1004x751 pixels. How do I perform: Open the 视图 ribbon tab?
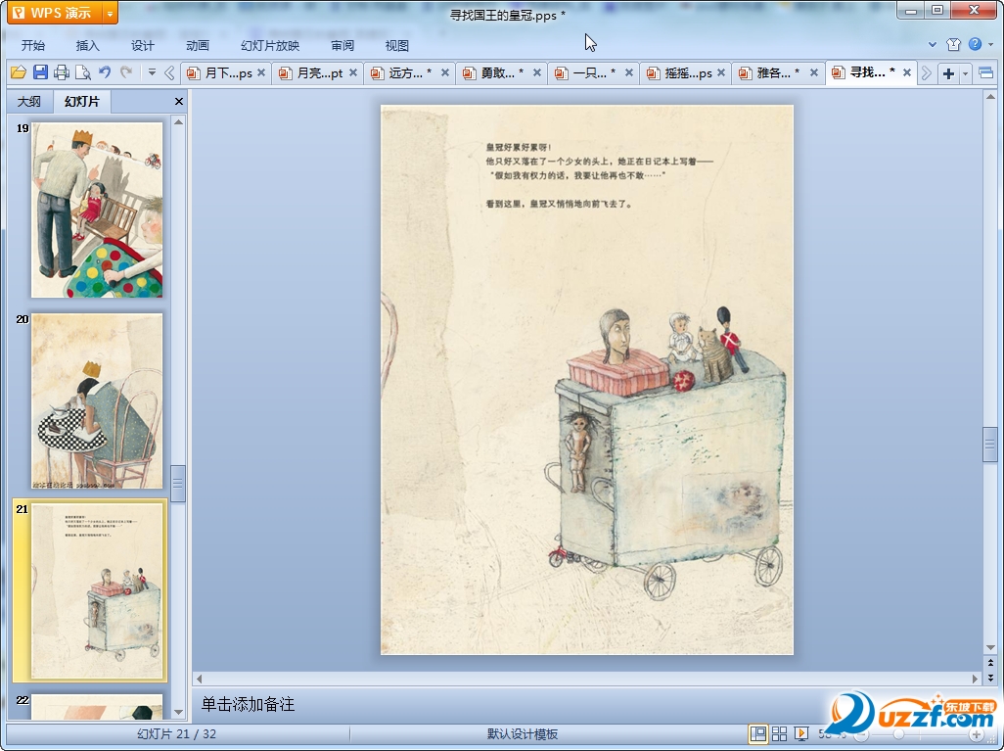pyautogui.click(x=397, y=45)
